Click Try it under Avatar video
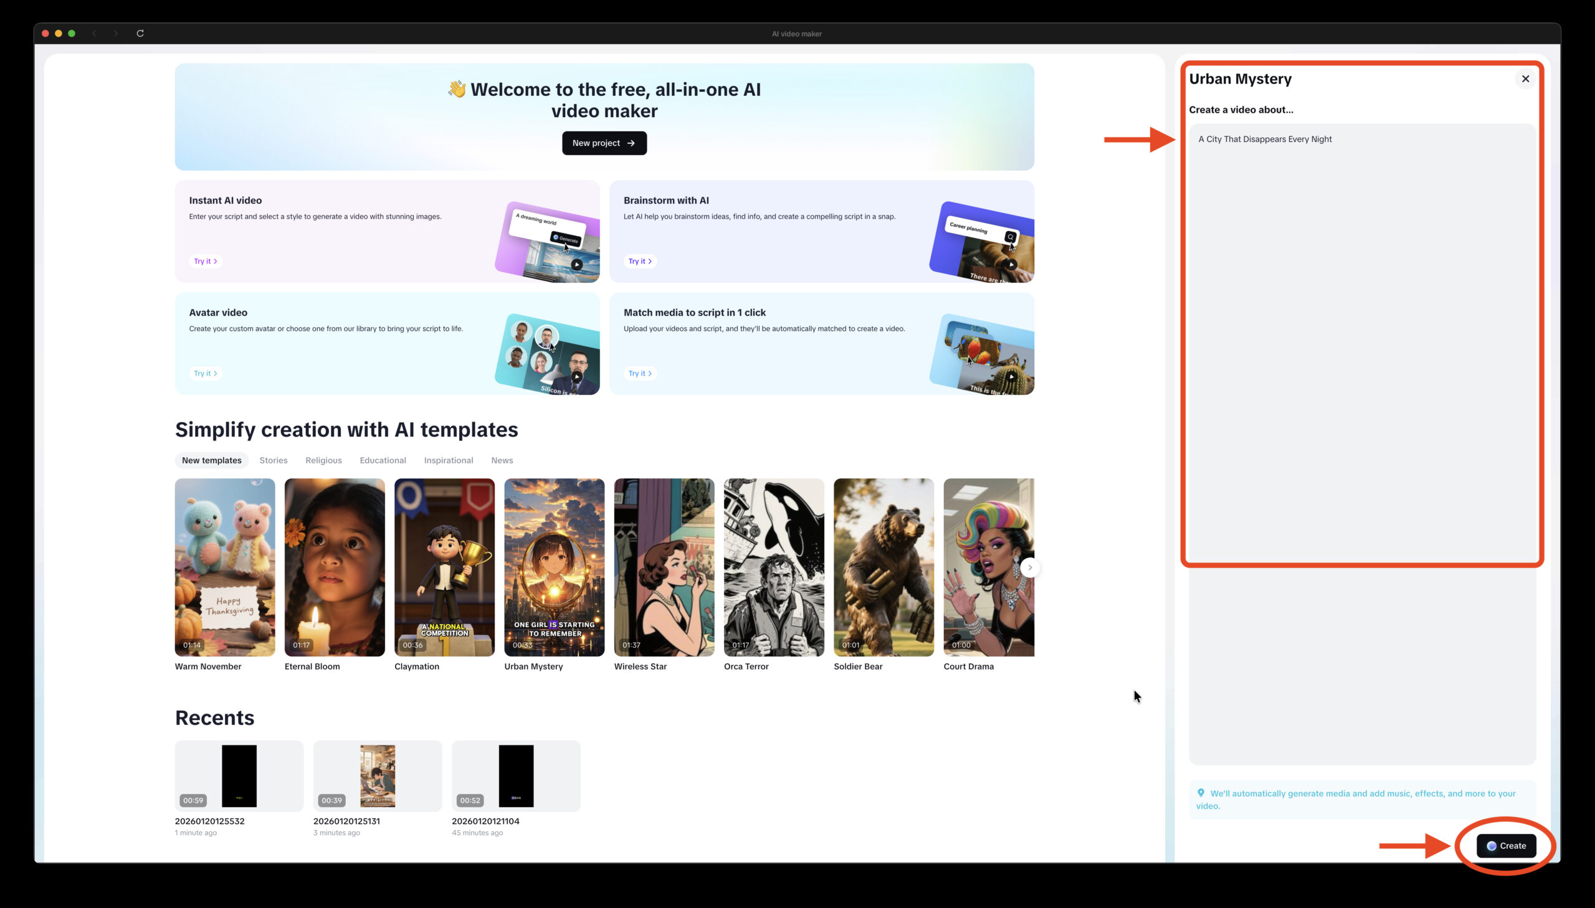The height and width of the screenshot is (908, 1595). tap(205, 374)
